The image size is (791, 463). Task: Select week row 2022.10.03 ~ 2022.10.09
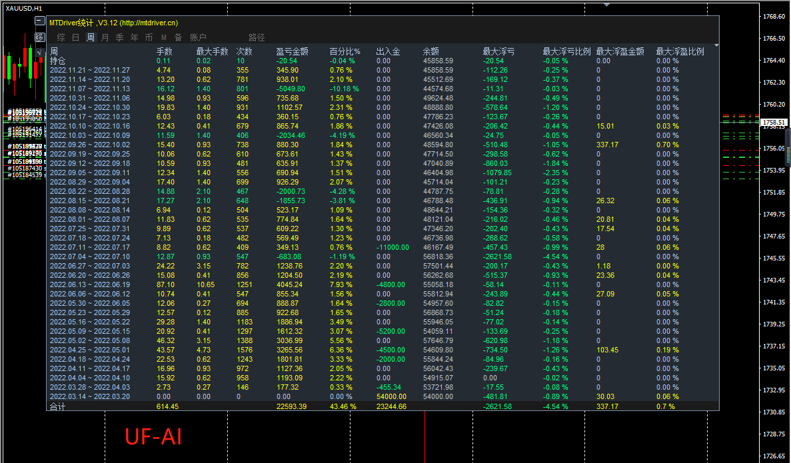coord(90,135)
